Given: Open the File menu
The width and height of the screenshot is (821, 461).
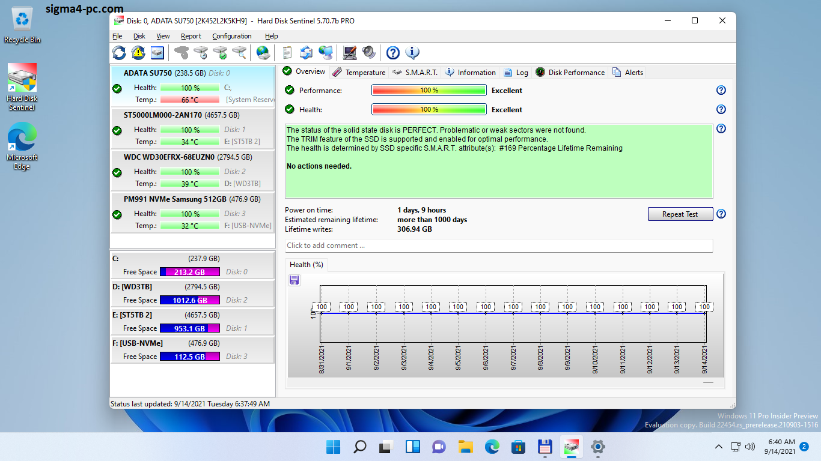Looking at the screenshot, I should tap(117, 36).
